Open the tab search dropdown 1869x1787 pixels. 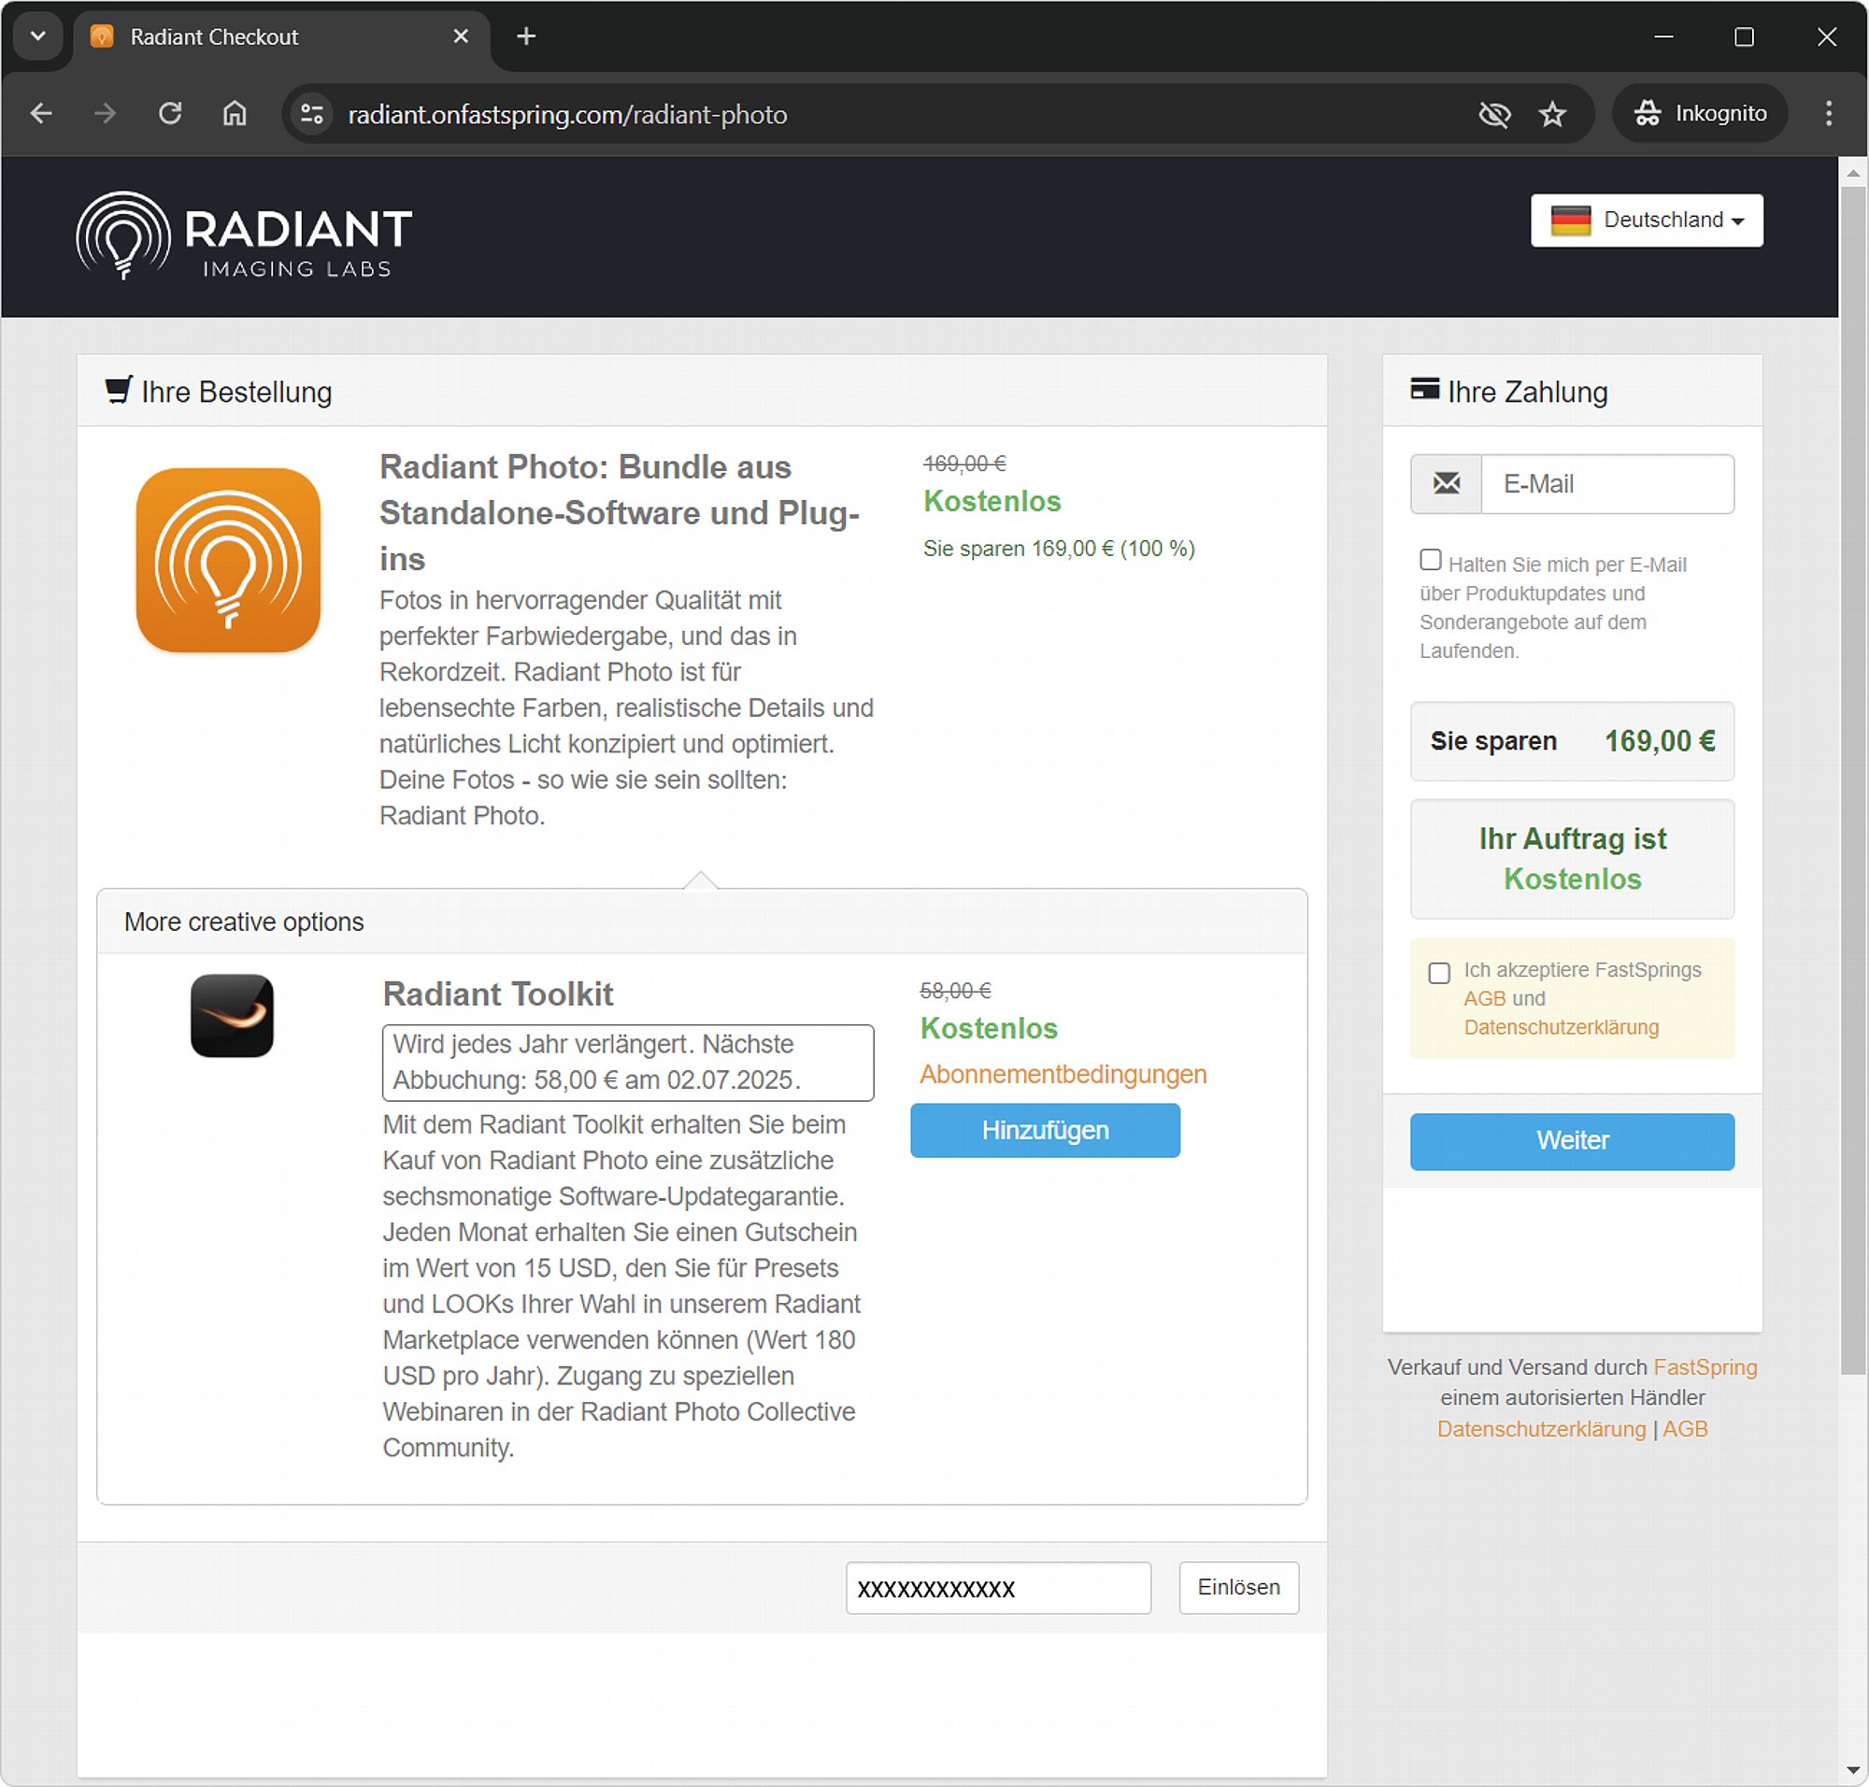tap(38, 37)
